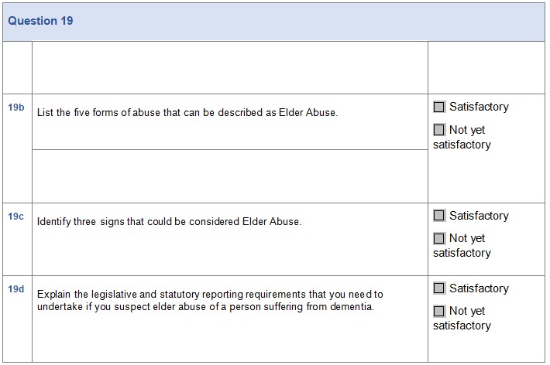Viewport: 550px width, 365px height.
Task: Click the 'Identify three signs' sentence
Action: [169, 222]
